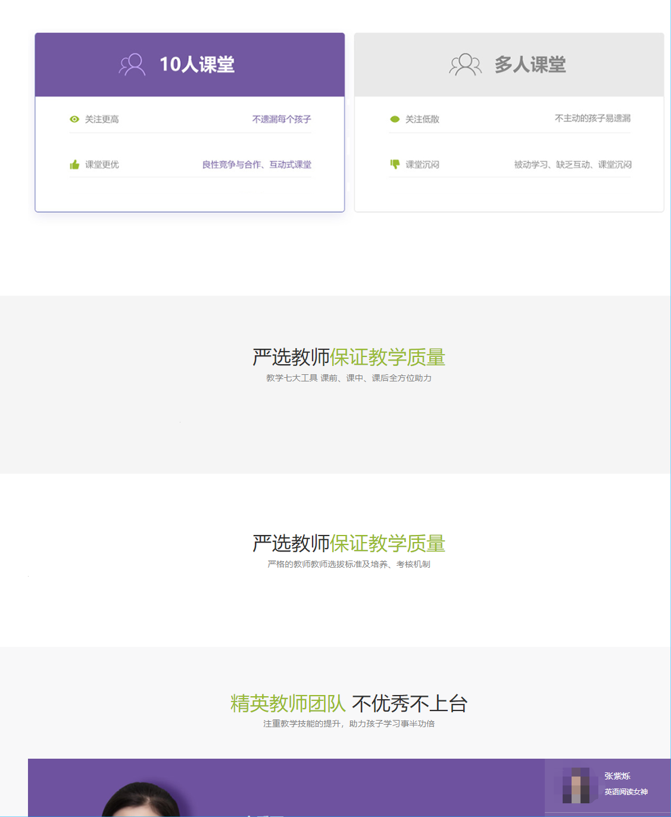Click the 英语阅读女神 label
Viewport: 671px width, 817px height.
click(626, 792)
